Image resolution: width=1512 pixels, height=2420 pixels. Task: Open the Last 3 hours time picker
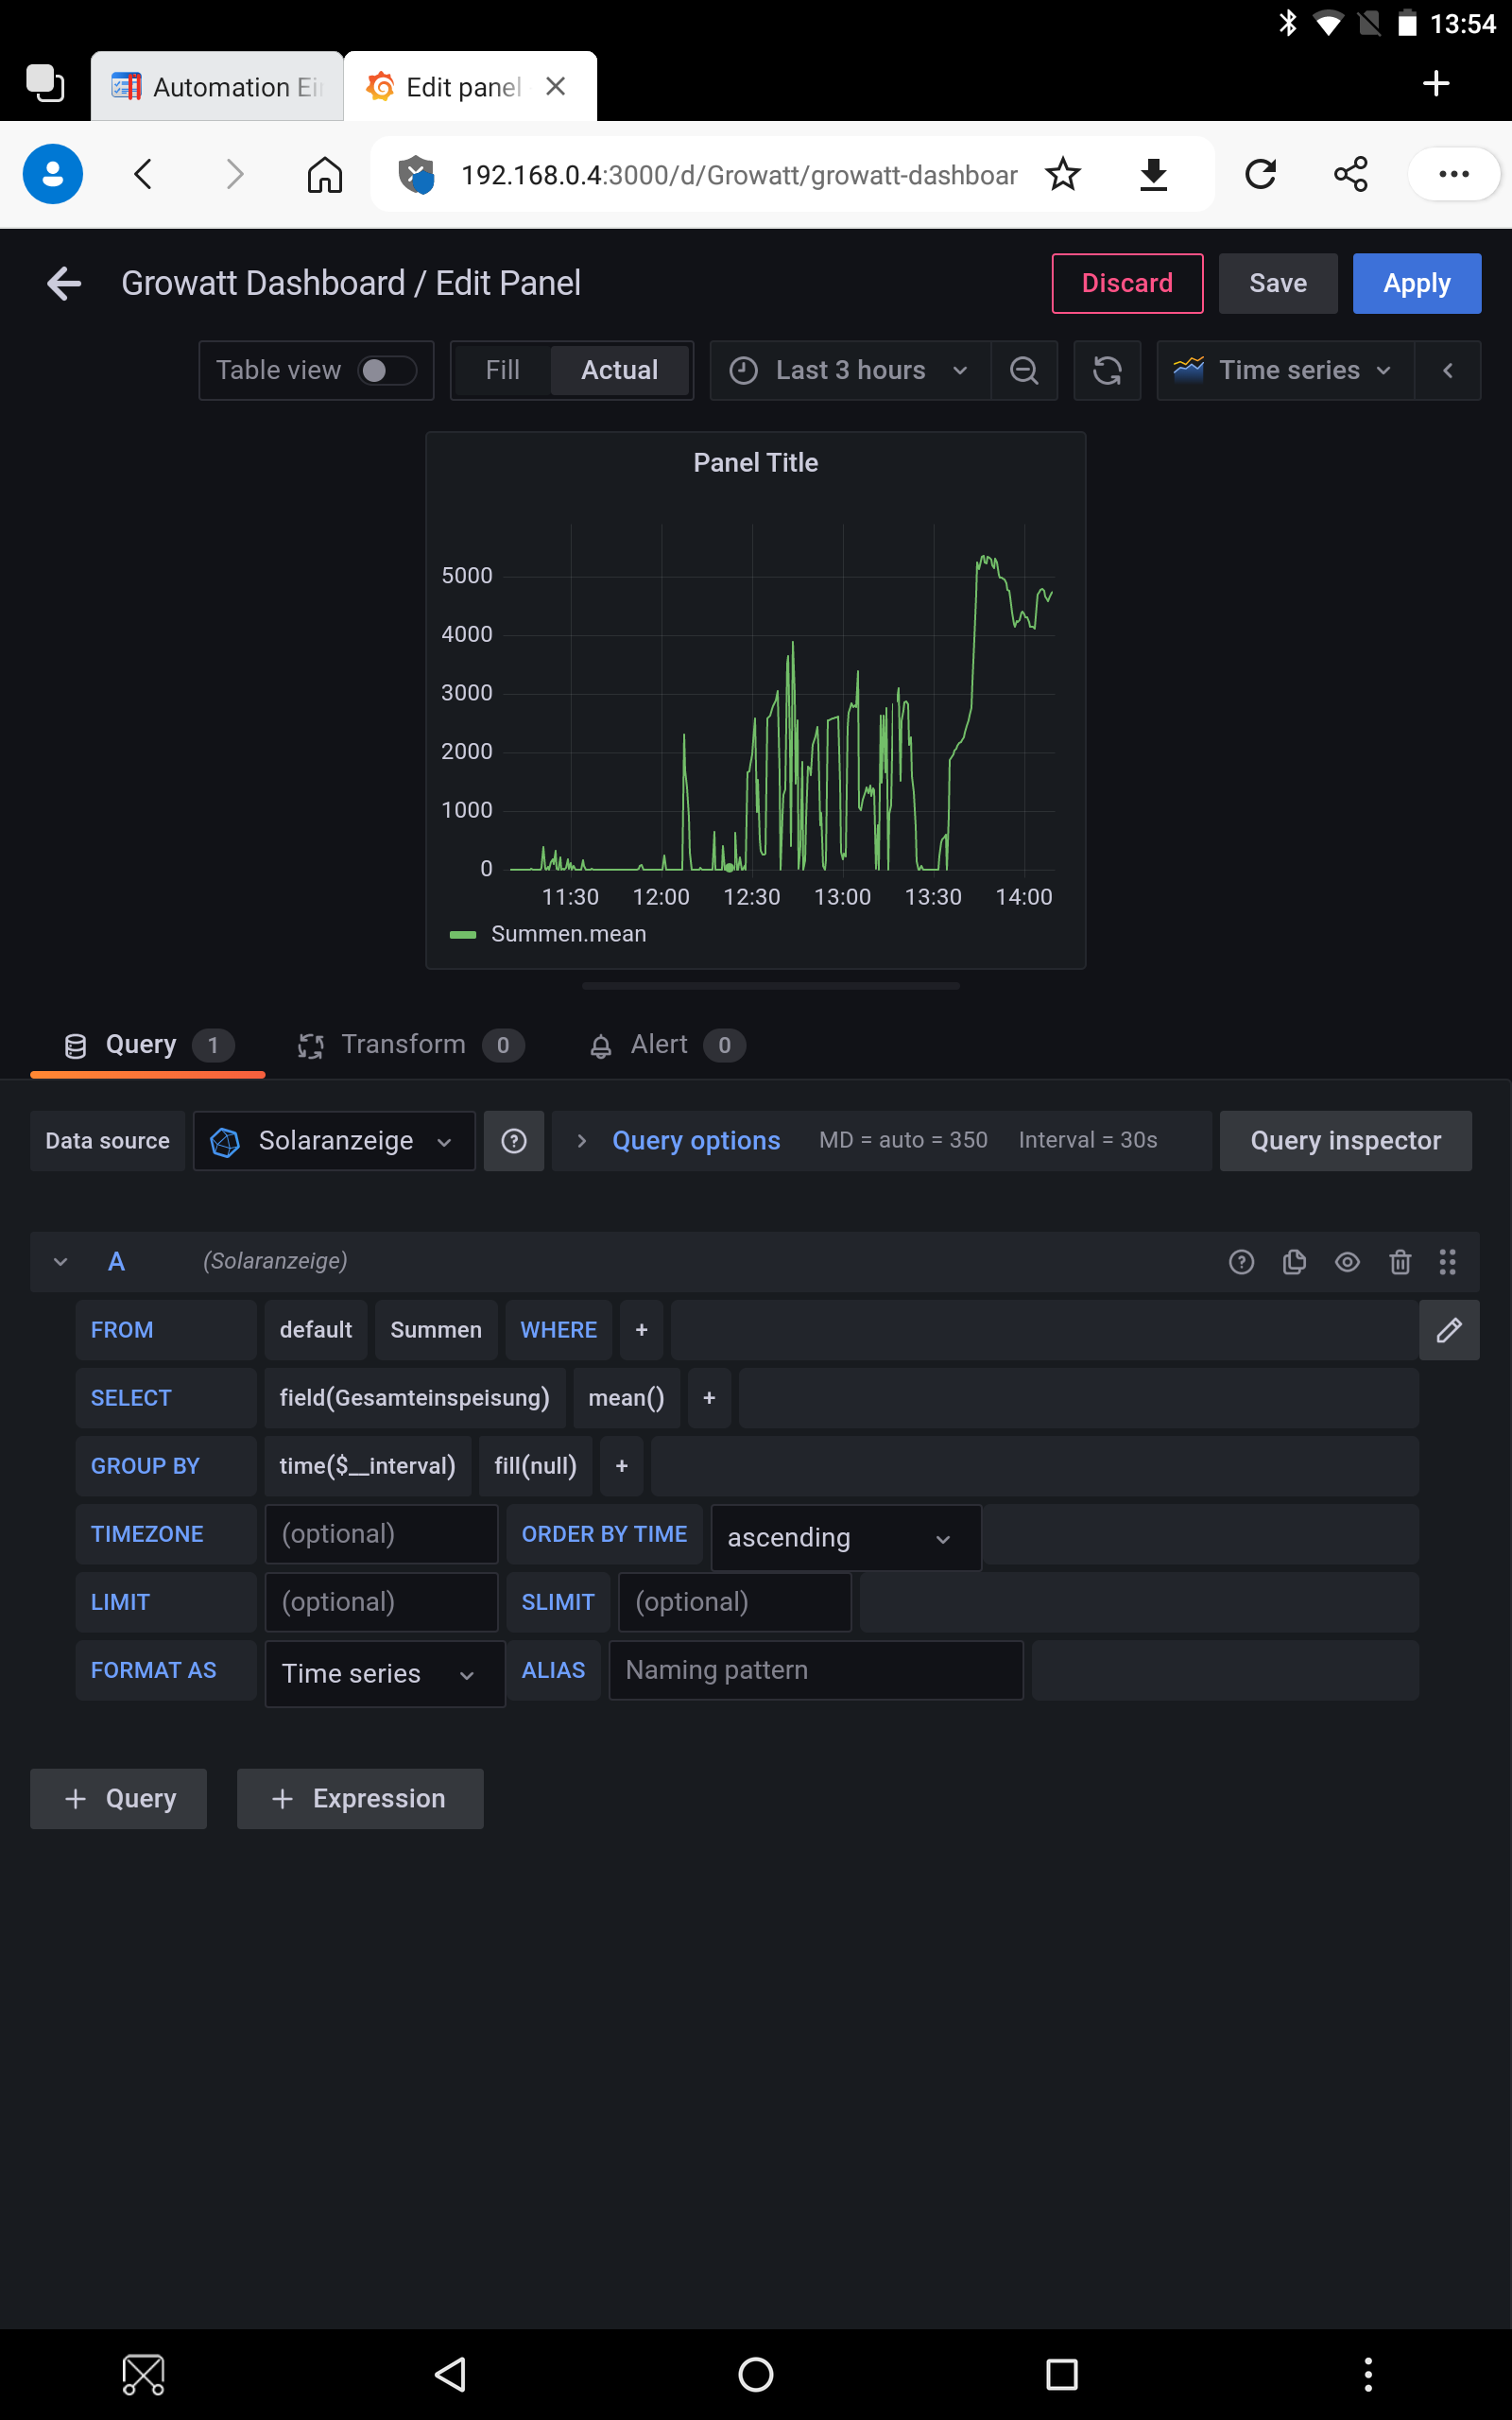click(x=850, y=371)
